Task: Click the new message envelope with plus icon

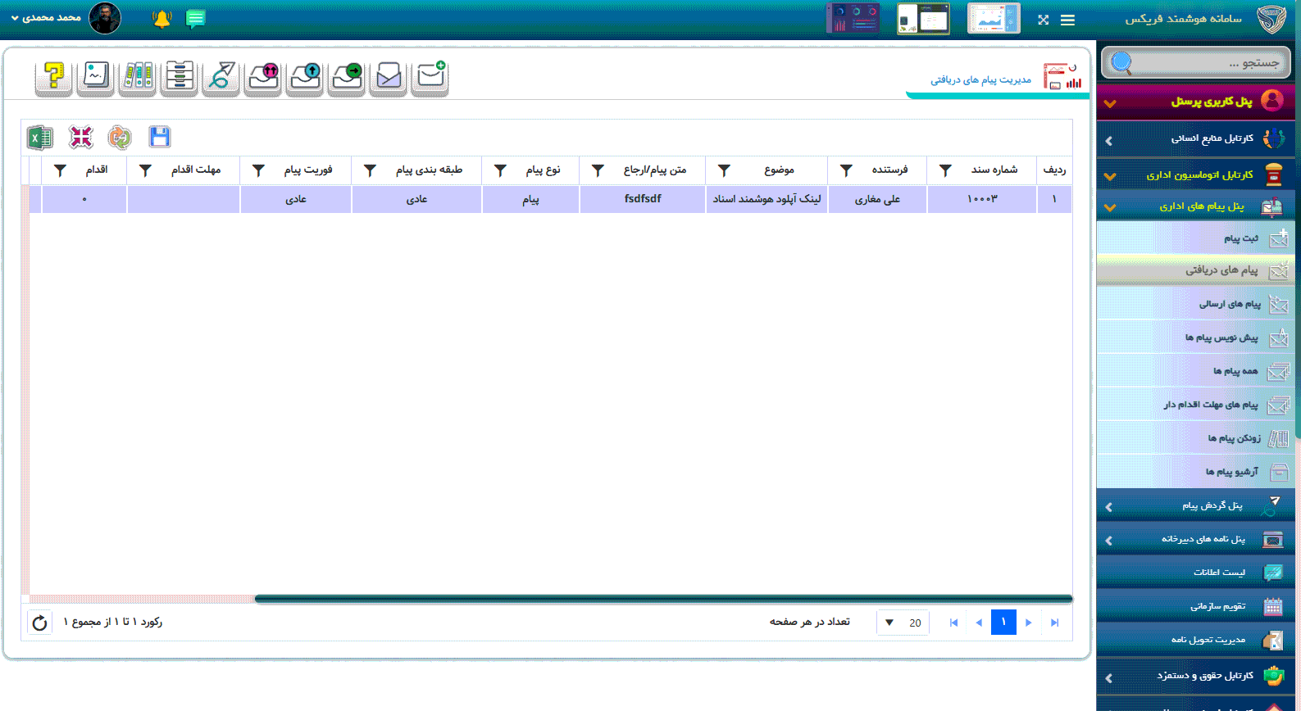Action: (x=430, y=77)
